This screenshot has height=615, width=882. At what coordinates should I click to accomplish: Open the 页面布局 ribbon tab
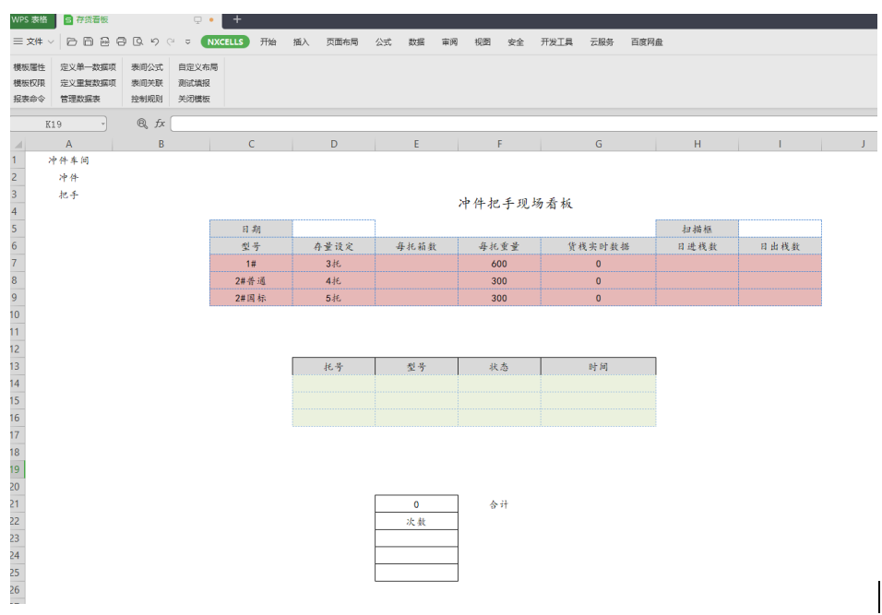click(341, 41)
